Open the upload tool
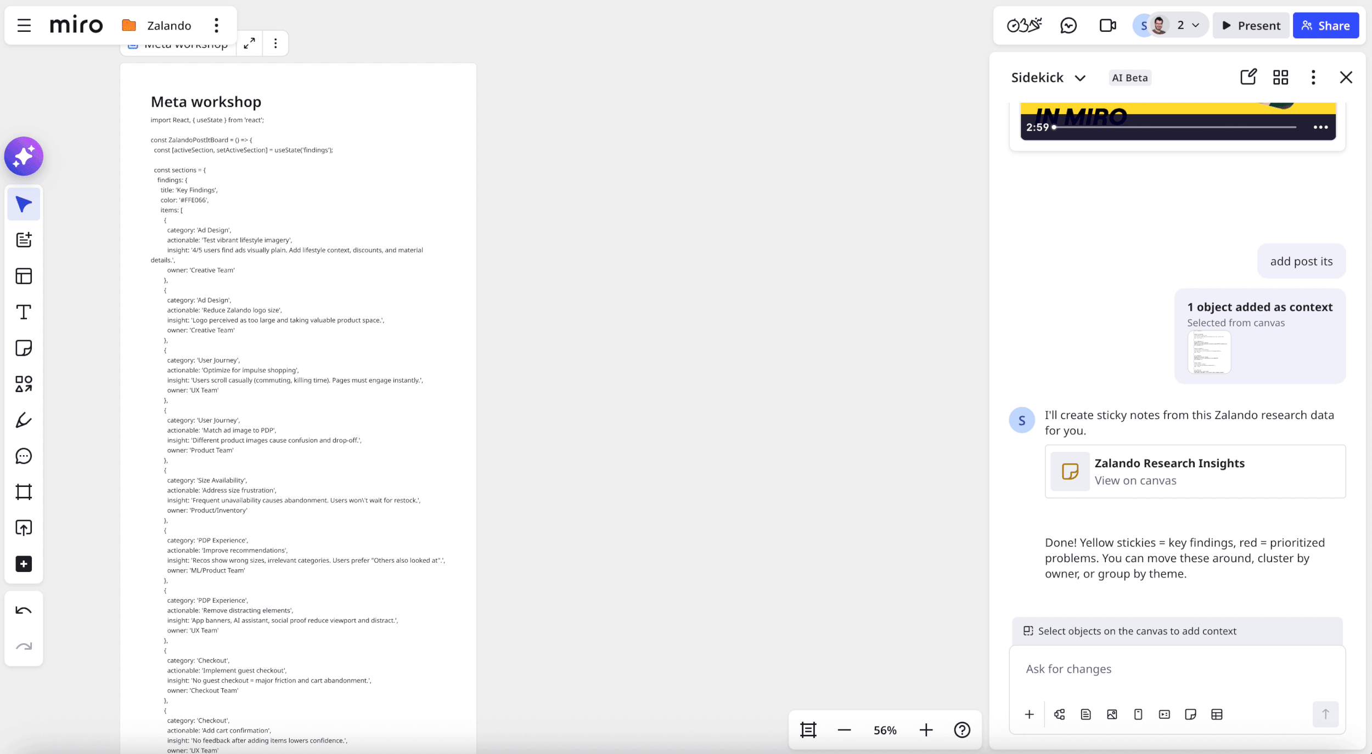 pyautogui.click(x=24, y=528)
